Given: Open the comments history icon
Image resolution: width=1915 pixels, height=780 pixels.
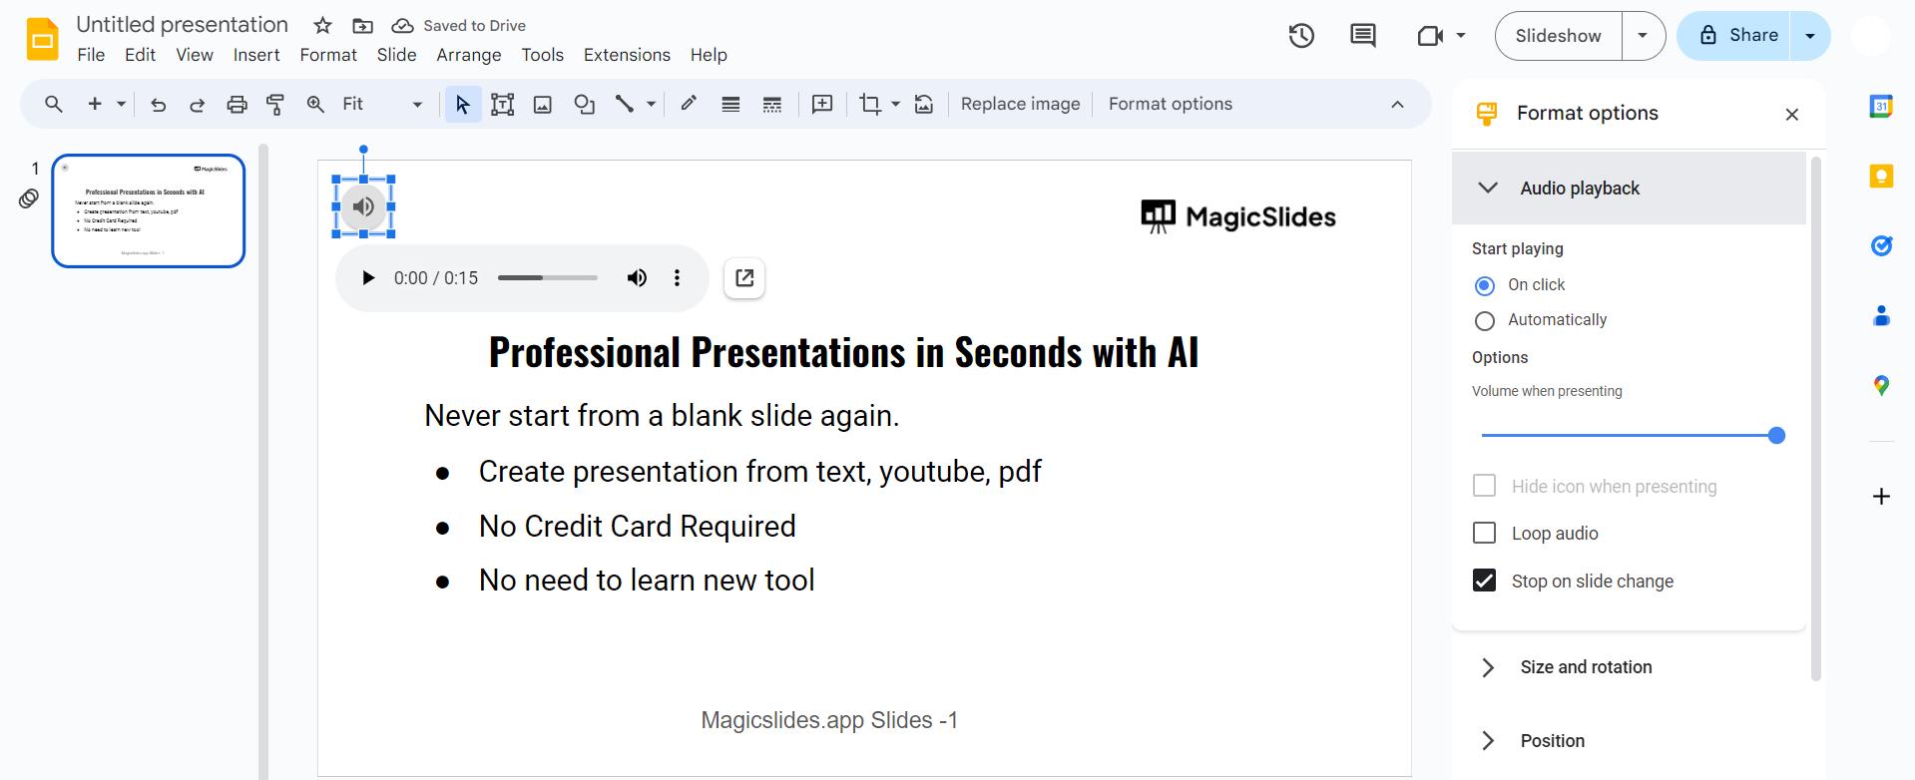Looking at the screenshot, I should (x=1363, y=36).
